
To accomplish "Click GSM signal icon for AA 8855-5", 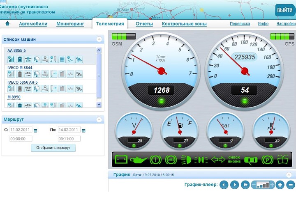I will [11, 60].
